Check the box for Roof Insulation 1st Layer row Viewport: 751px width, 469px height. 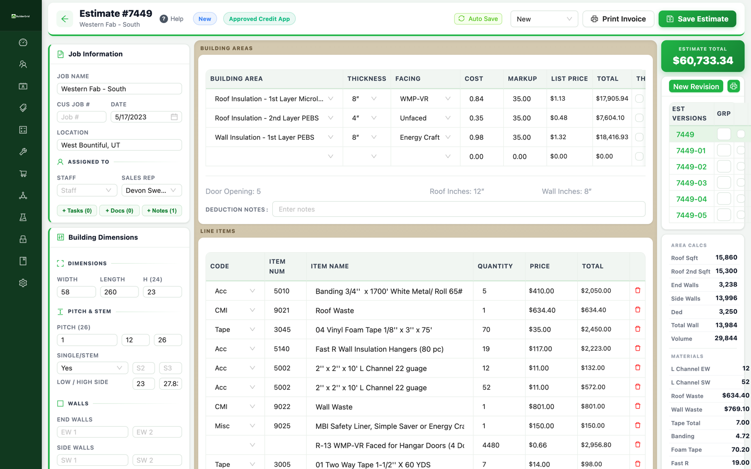639,98
